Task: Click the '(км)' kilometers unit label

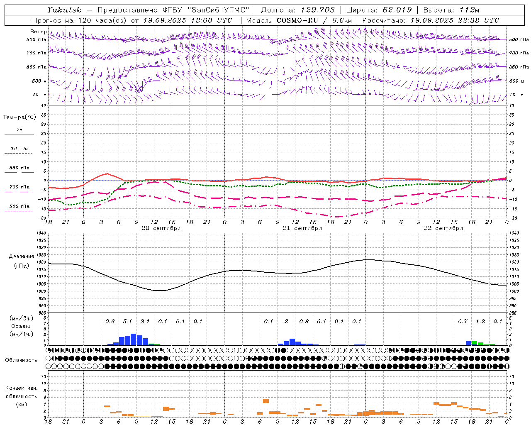Action: click(21, 404)
